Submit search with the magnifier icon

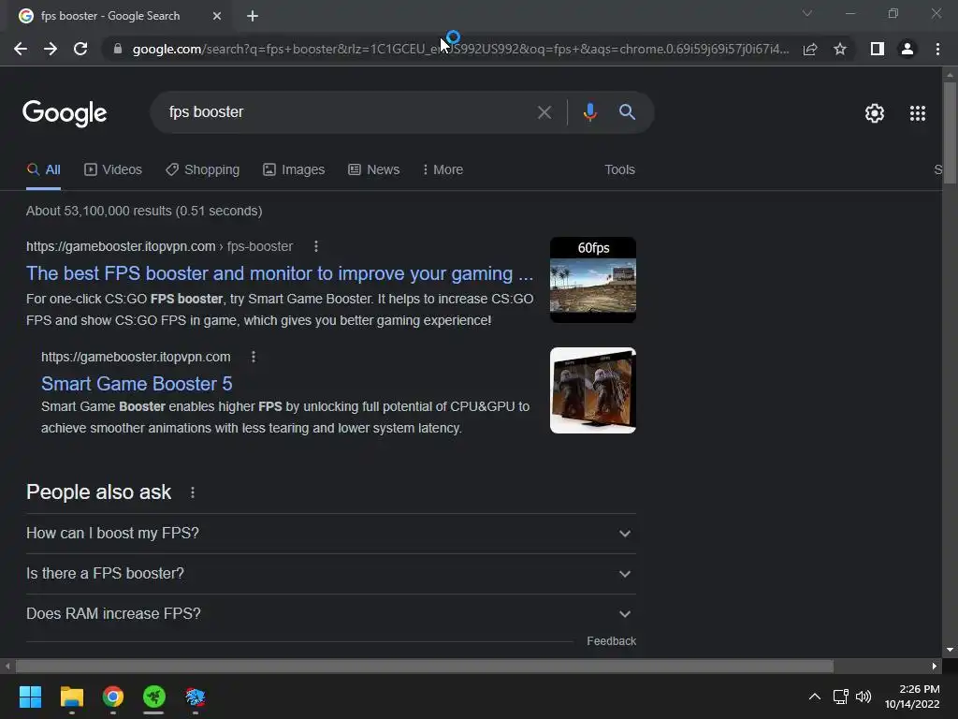[627, 112]
